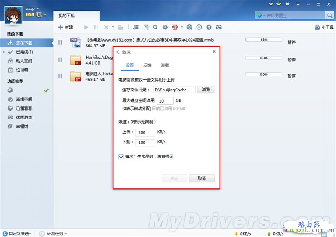Switch to the 卸载 tab in dialog

click(x=165, y=66)
